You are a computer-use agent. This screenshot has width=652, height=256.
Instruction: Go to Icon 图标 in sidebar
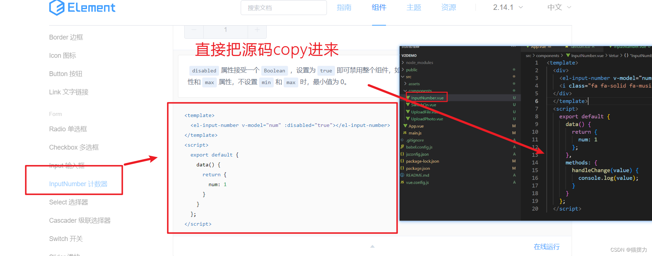(x=62, y=56)
